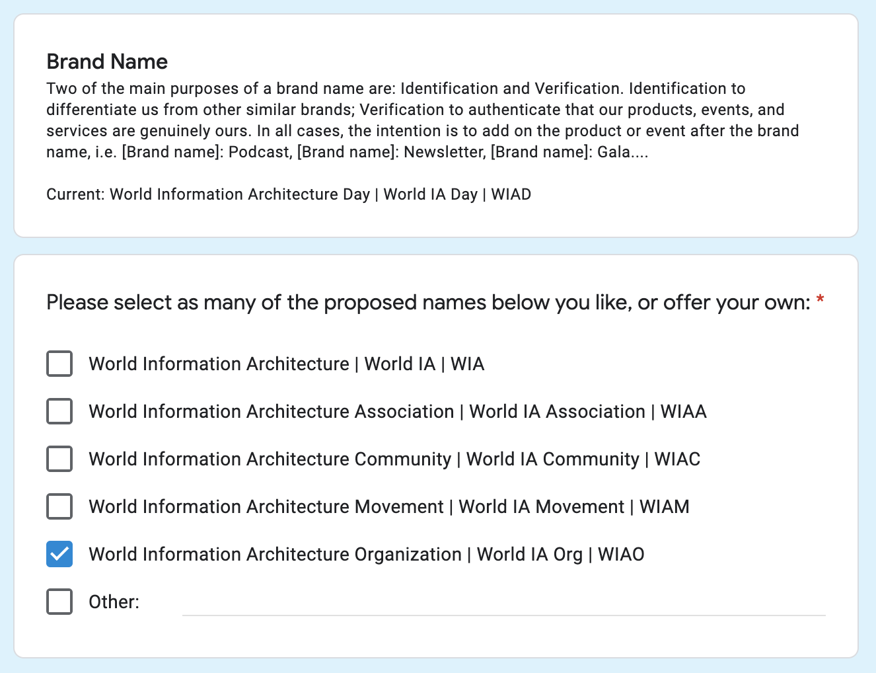Click the 'World IA Association | WIAA' label text
Screen dimensions: 876x673
pyautogui.click(x=587, y=411)
